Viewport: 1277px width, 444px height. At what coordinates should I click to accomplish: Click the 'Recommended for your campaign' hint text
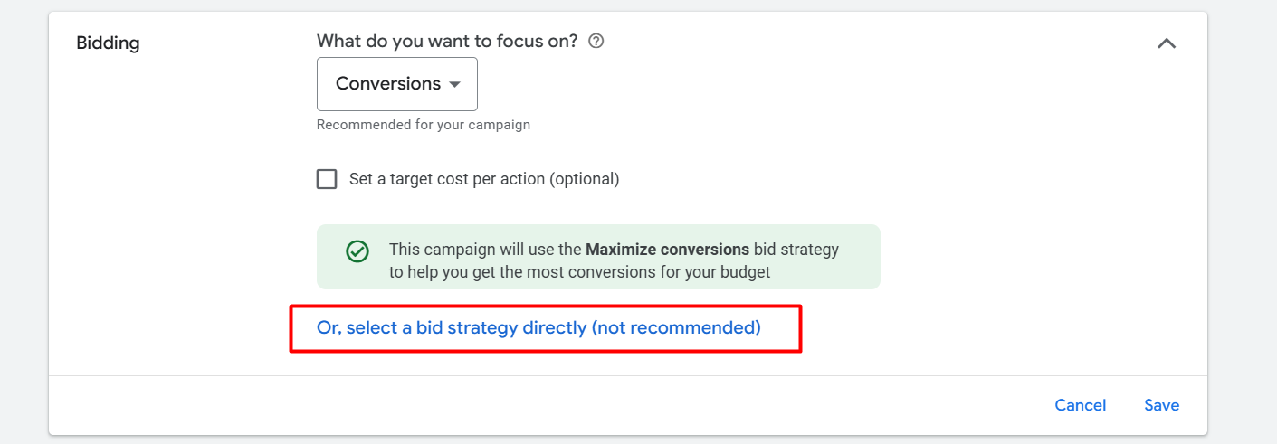pyautogui.click(x=423, y=125)
